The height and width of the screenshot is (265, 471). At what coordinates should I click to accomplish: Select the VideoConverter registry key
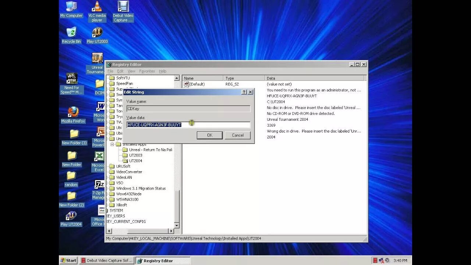pyautogui.click(x=129, y=172)
